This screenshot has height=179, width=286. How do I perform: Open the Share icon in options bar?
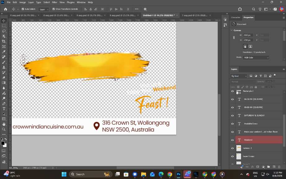click(240, 9)
